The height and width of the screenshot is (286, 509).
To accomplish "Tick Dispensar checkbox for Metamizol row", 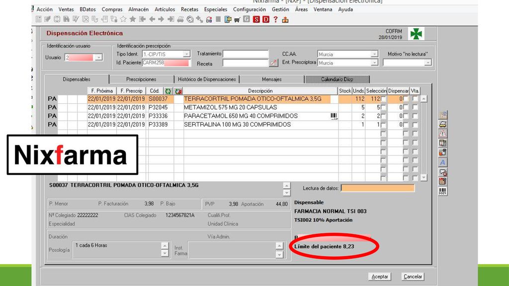I will (406, 107).
